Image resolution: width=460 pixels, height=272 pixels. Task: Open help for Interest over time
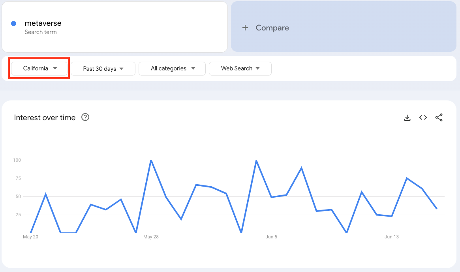85,117
